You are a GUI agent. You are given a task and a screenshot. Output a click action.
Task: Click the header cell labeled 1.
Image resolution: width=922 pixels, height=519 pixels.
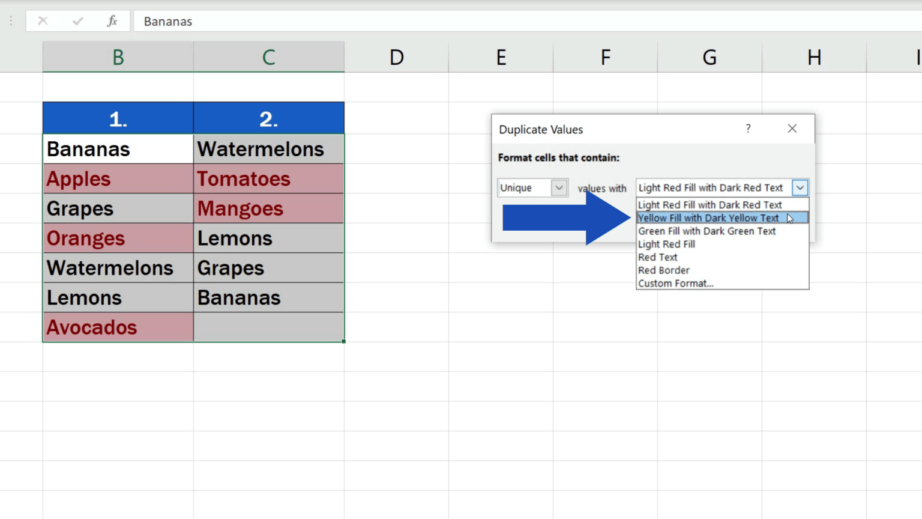point(118,118)
